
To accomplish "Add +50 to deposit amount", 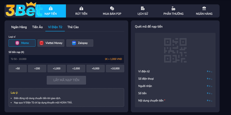I will point(18,68).
